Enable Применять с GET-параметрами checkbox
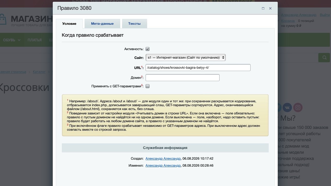331x186 pixels. point(147,86)
